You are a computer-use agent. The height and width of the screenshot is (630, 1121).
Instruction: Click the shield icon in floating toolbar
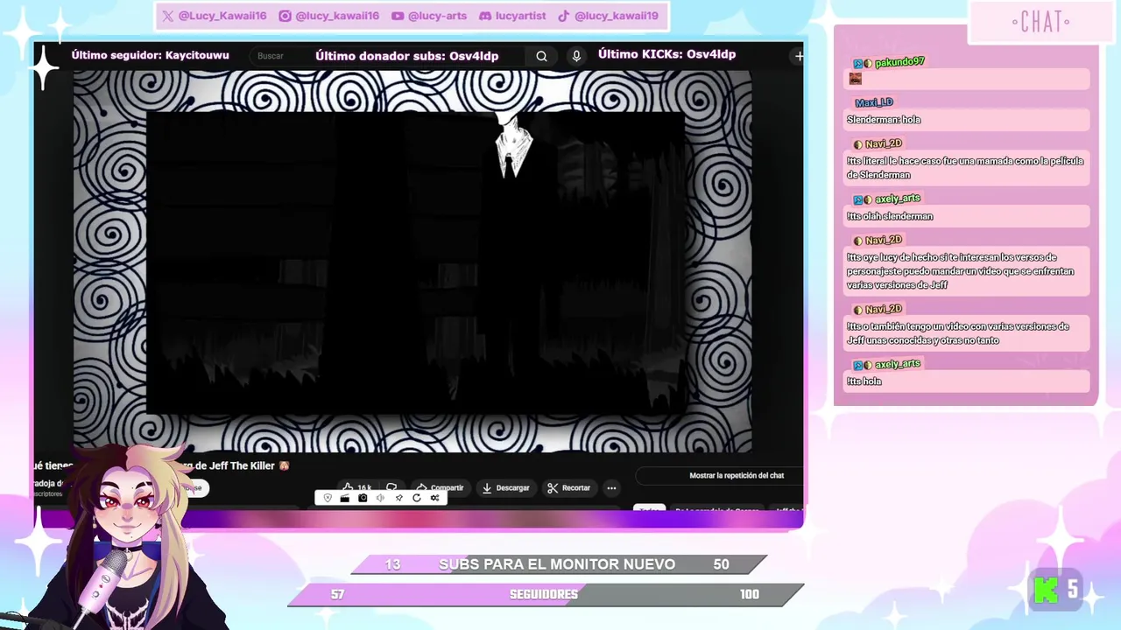(x=328, y=498)
